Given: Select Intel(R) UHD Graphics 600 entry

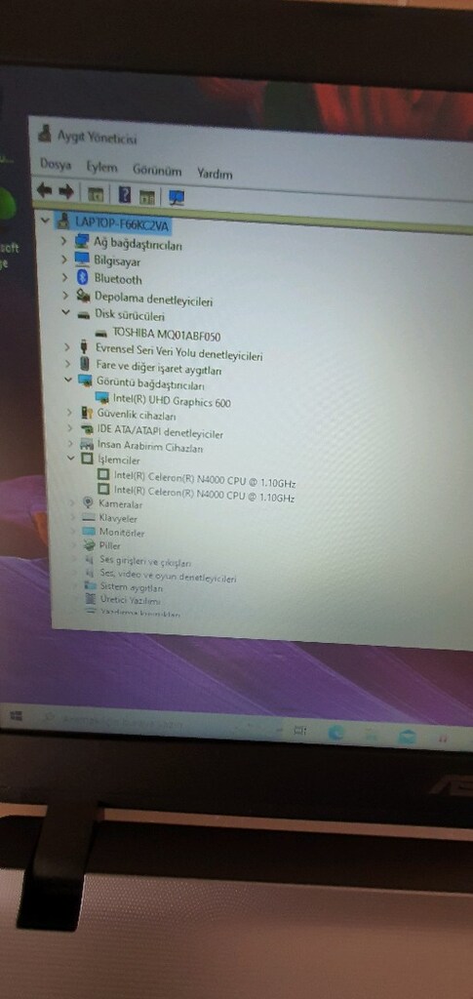Looking at the screenshot, I should click(x=172, y=401).
